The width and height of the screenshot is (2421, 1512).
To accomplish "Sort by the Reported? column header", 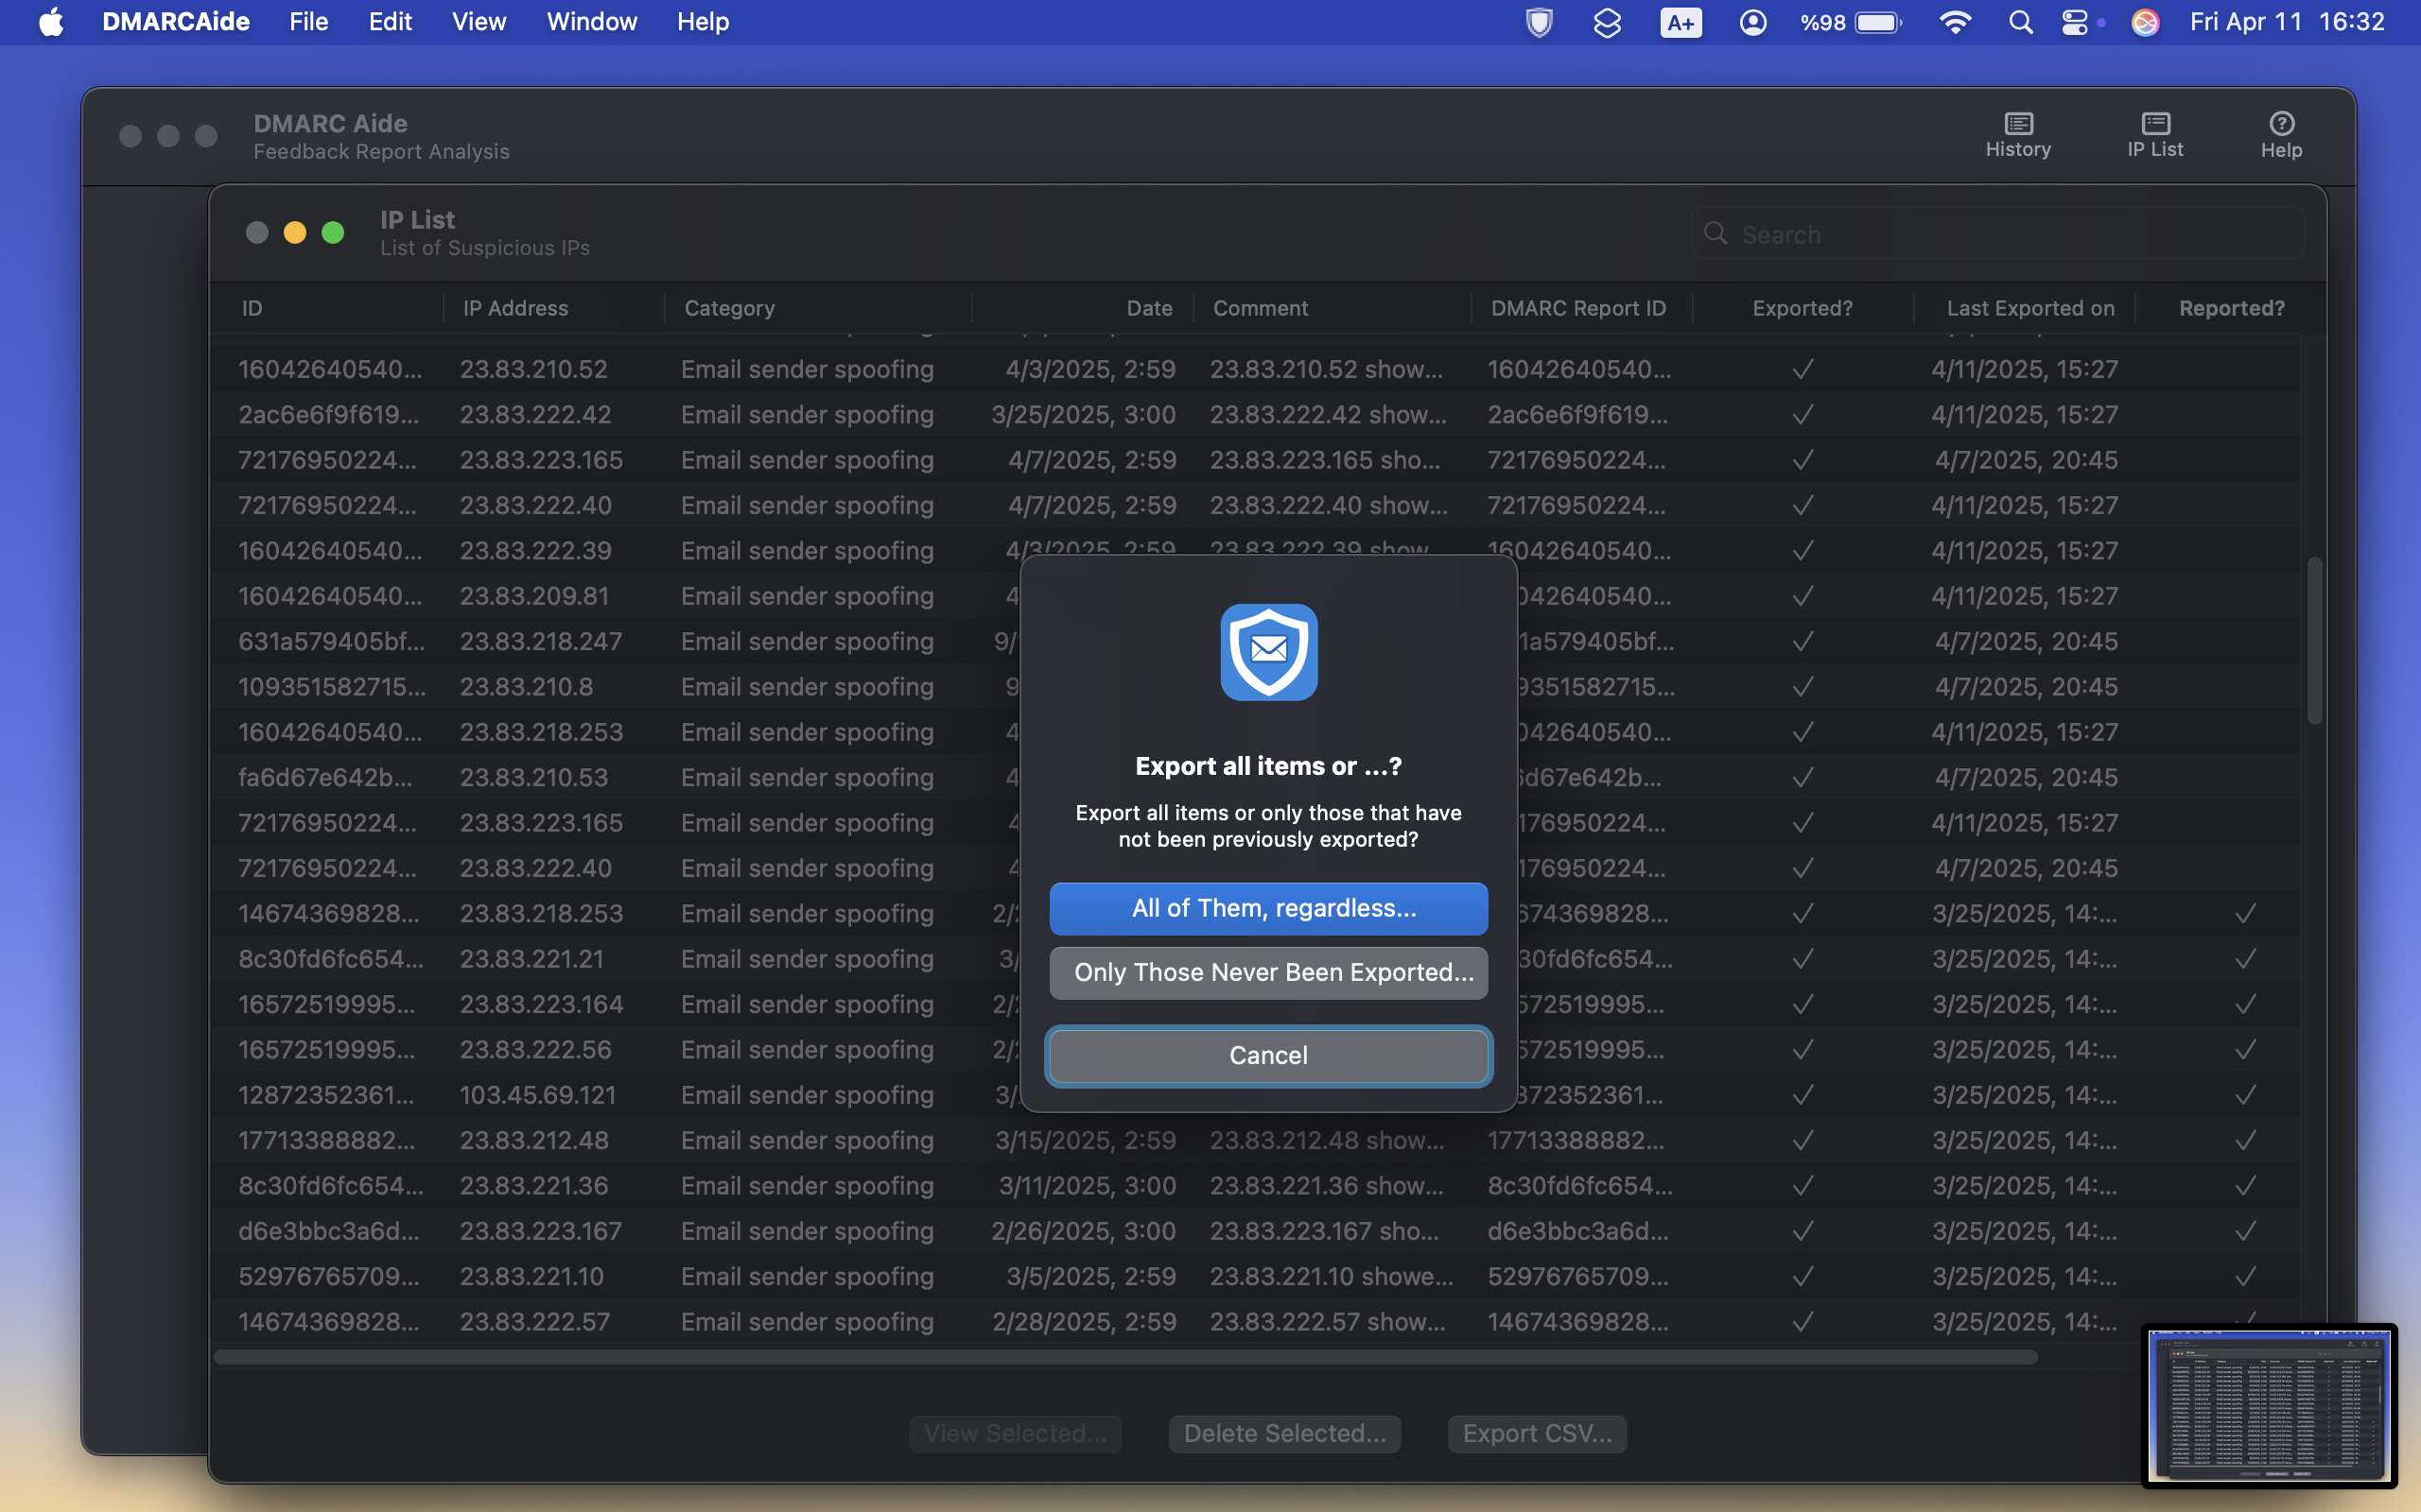I will (x=2232, y=308).
